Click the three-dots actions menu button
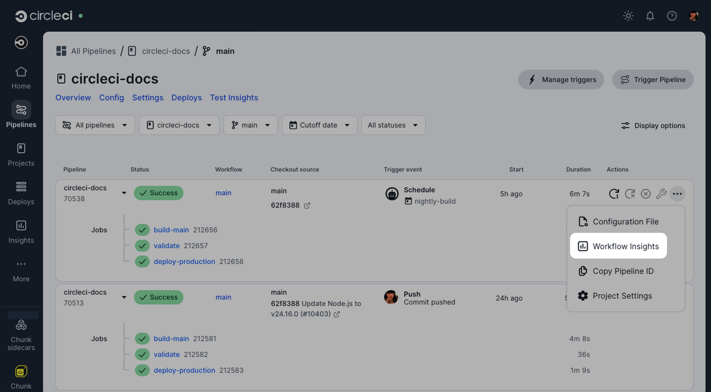 [x=677, y=194]
